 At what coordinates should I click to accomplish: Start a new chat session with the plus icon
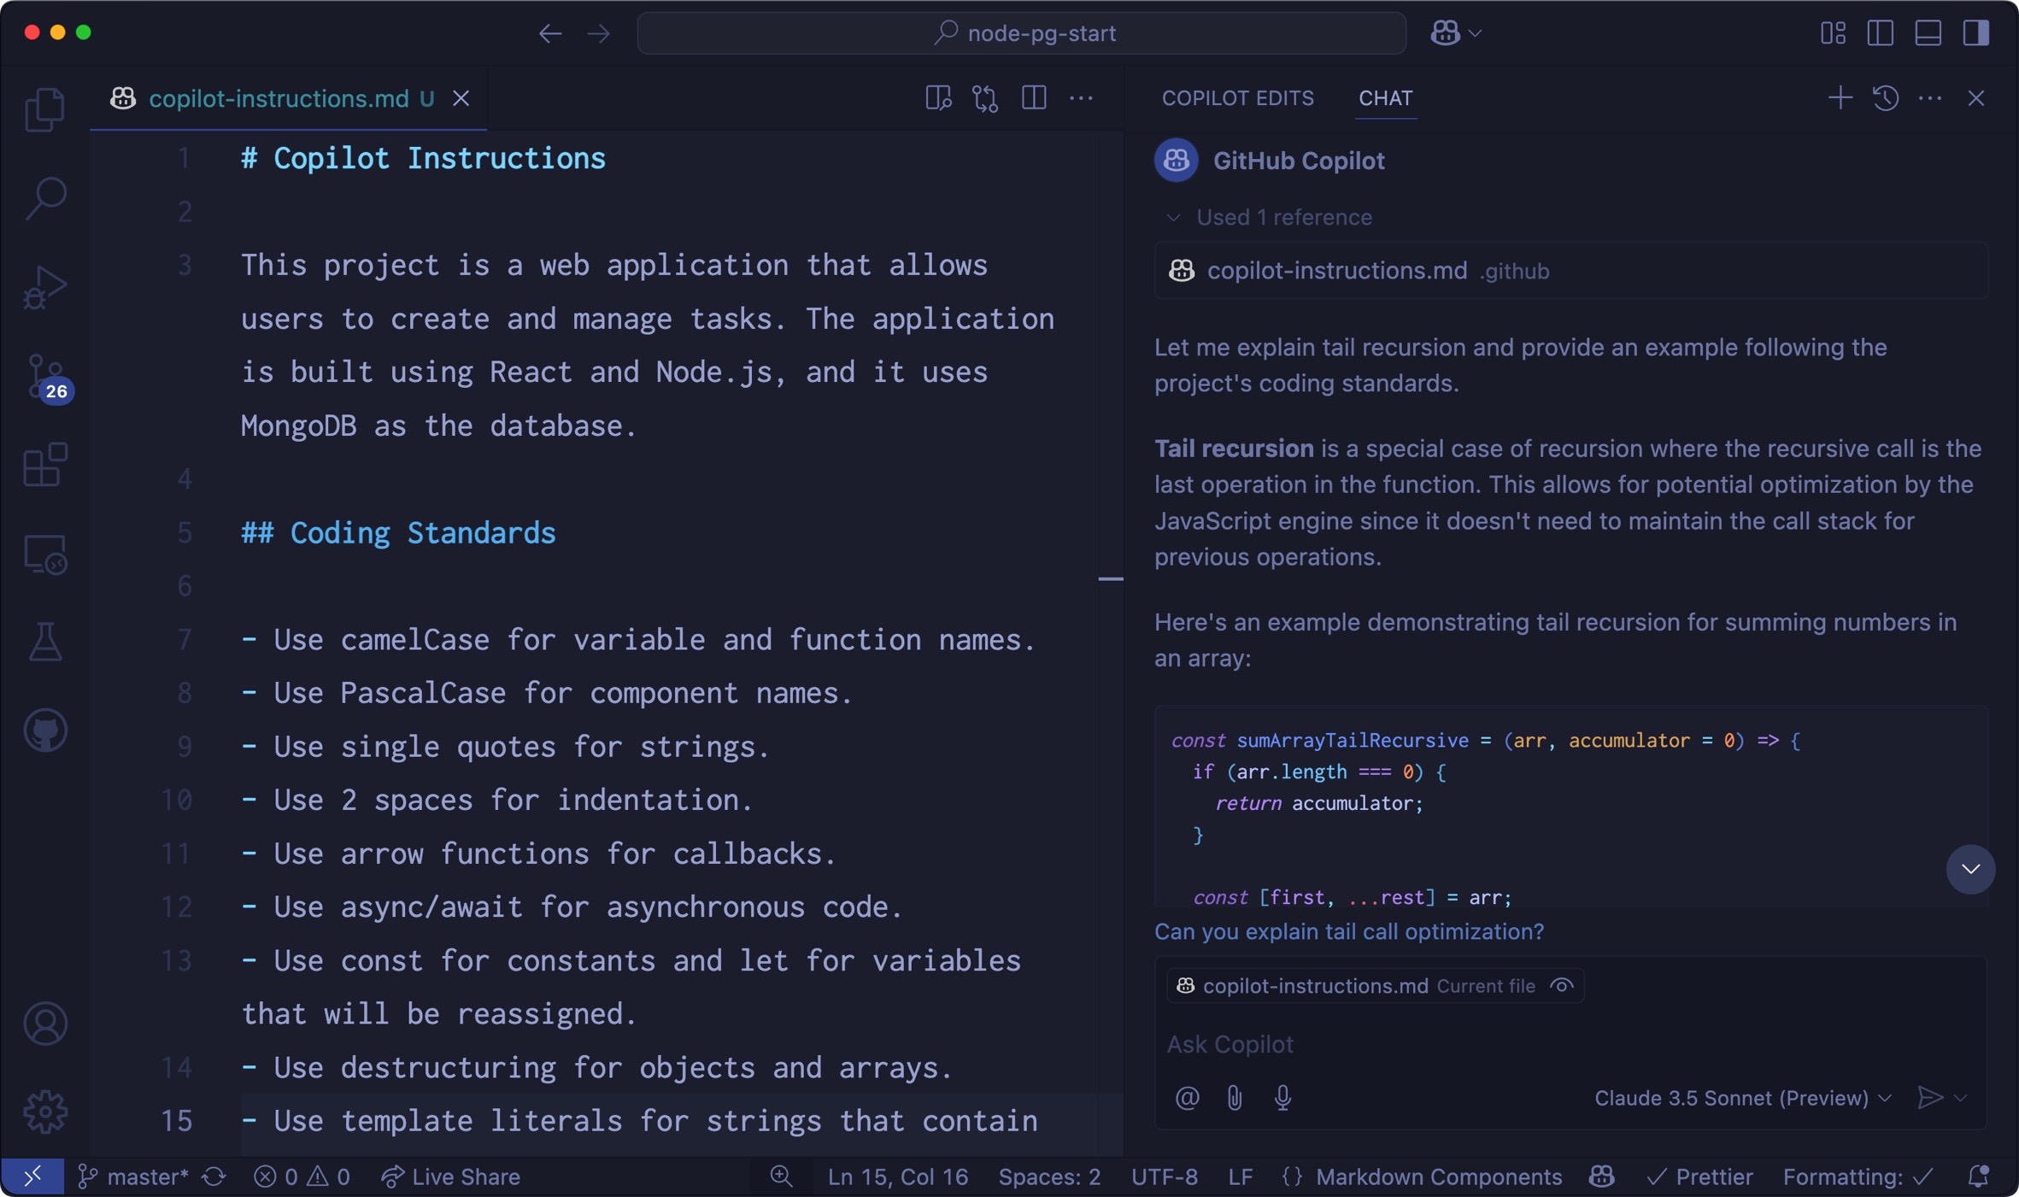(1839, 97)
